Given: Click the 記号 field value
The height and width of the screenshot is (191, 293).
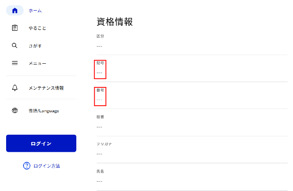Looking at the screenshot, I should coord(99,73).
